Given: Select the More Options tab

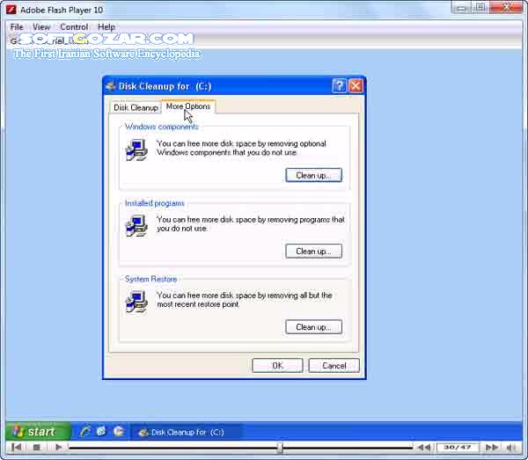Looking at the screenshot, I should [x=188, y=106].
